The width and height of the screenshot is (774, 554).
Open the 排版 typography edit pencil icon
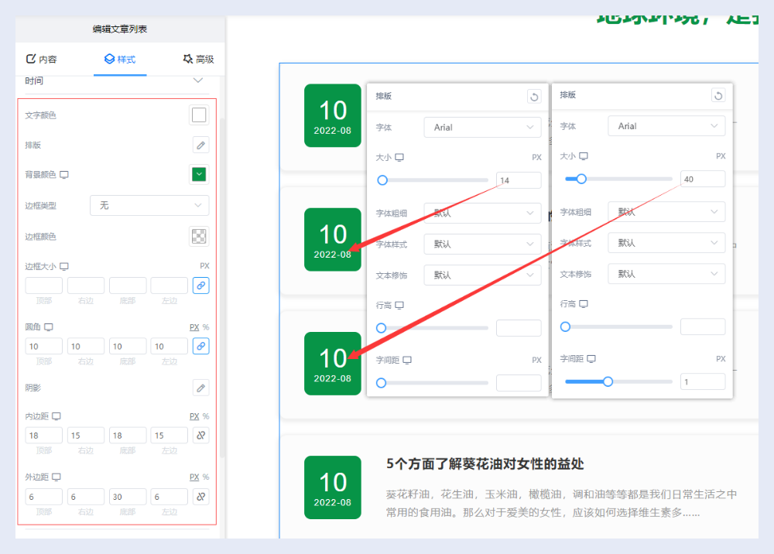pyautogui.click(x=200, y=145)
